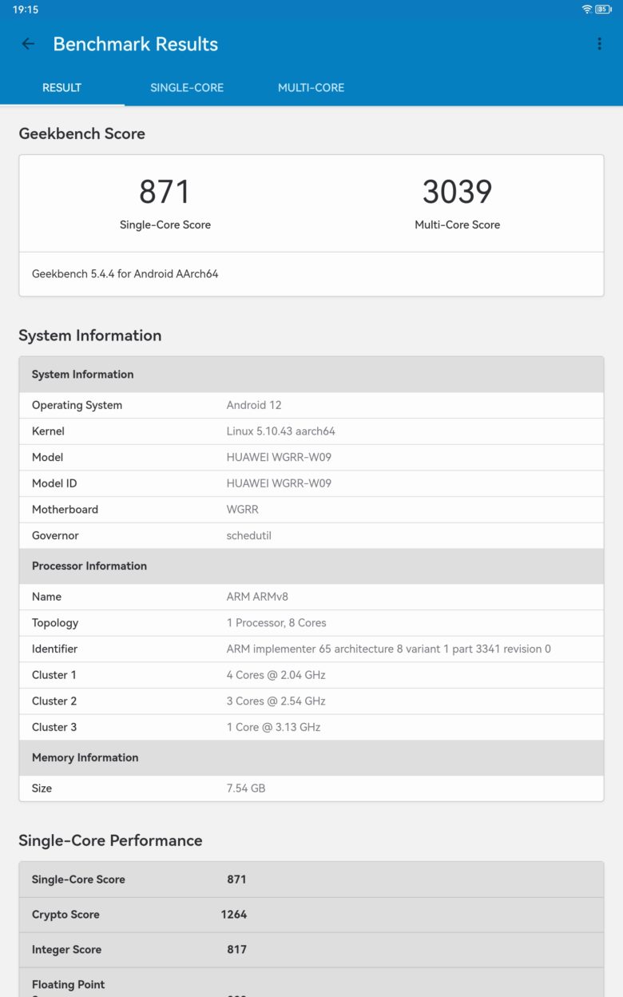Screen dimensions: 623x997
Task: Tap the Integer Score value 817
Action: point(236,950)
